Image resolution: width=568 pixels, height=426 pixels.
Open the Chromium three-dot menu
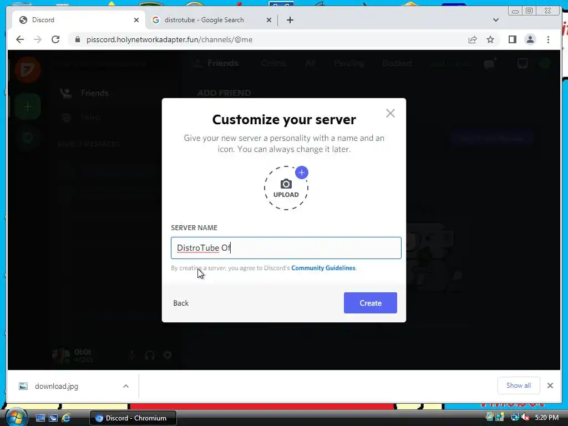click(548, 39)
